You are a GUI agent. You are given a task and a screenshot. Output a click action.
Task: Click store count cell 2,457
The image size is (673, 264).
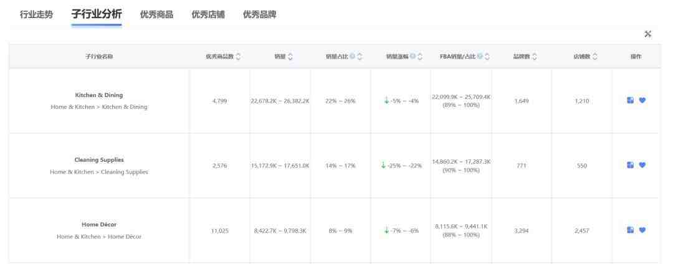point(582,231)
